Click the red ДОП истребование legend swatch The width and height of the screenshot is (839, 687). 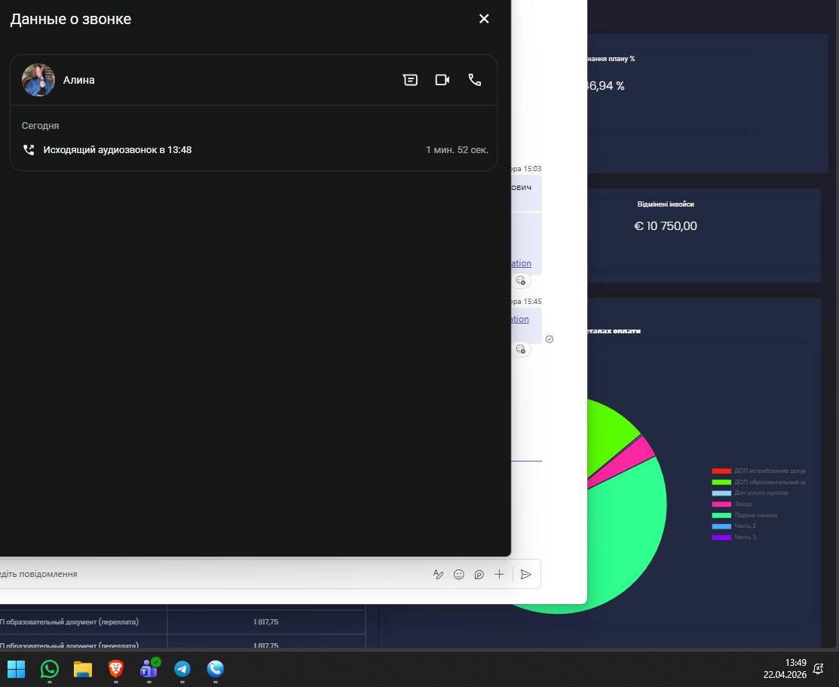click(x=721, y=471)
